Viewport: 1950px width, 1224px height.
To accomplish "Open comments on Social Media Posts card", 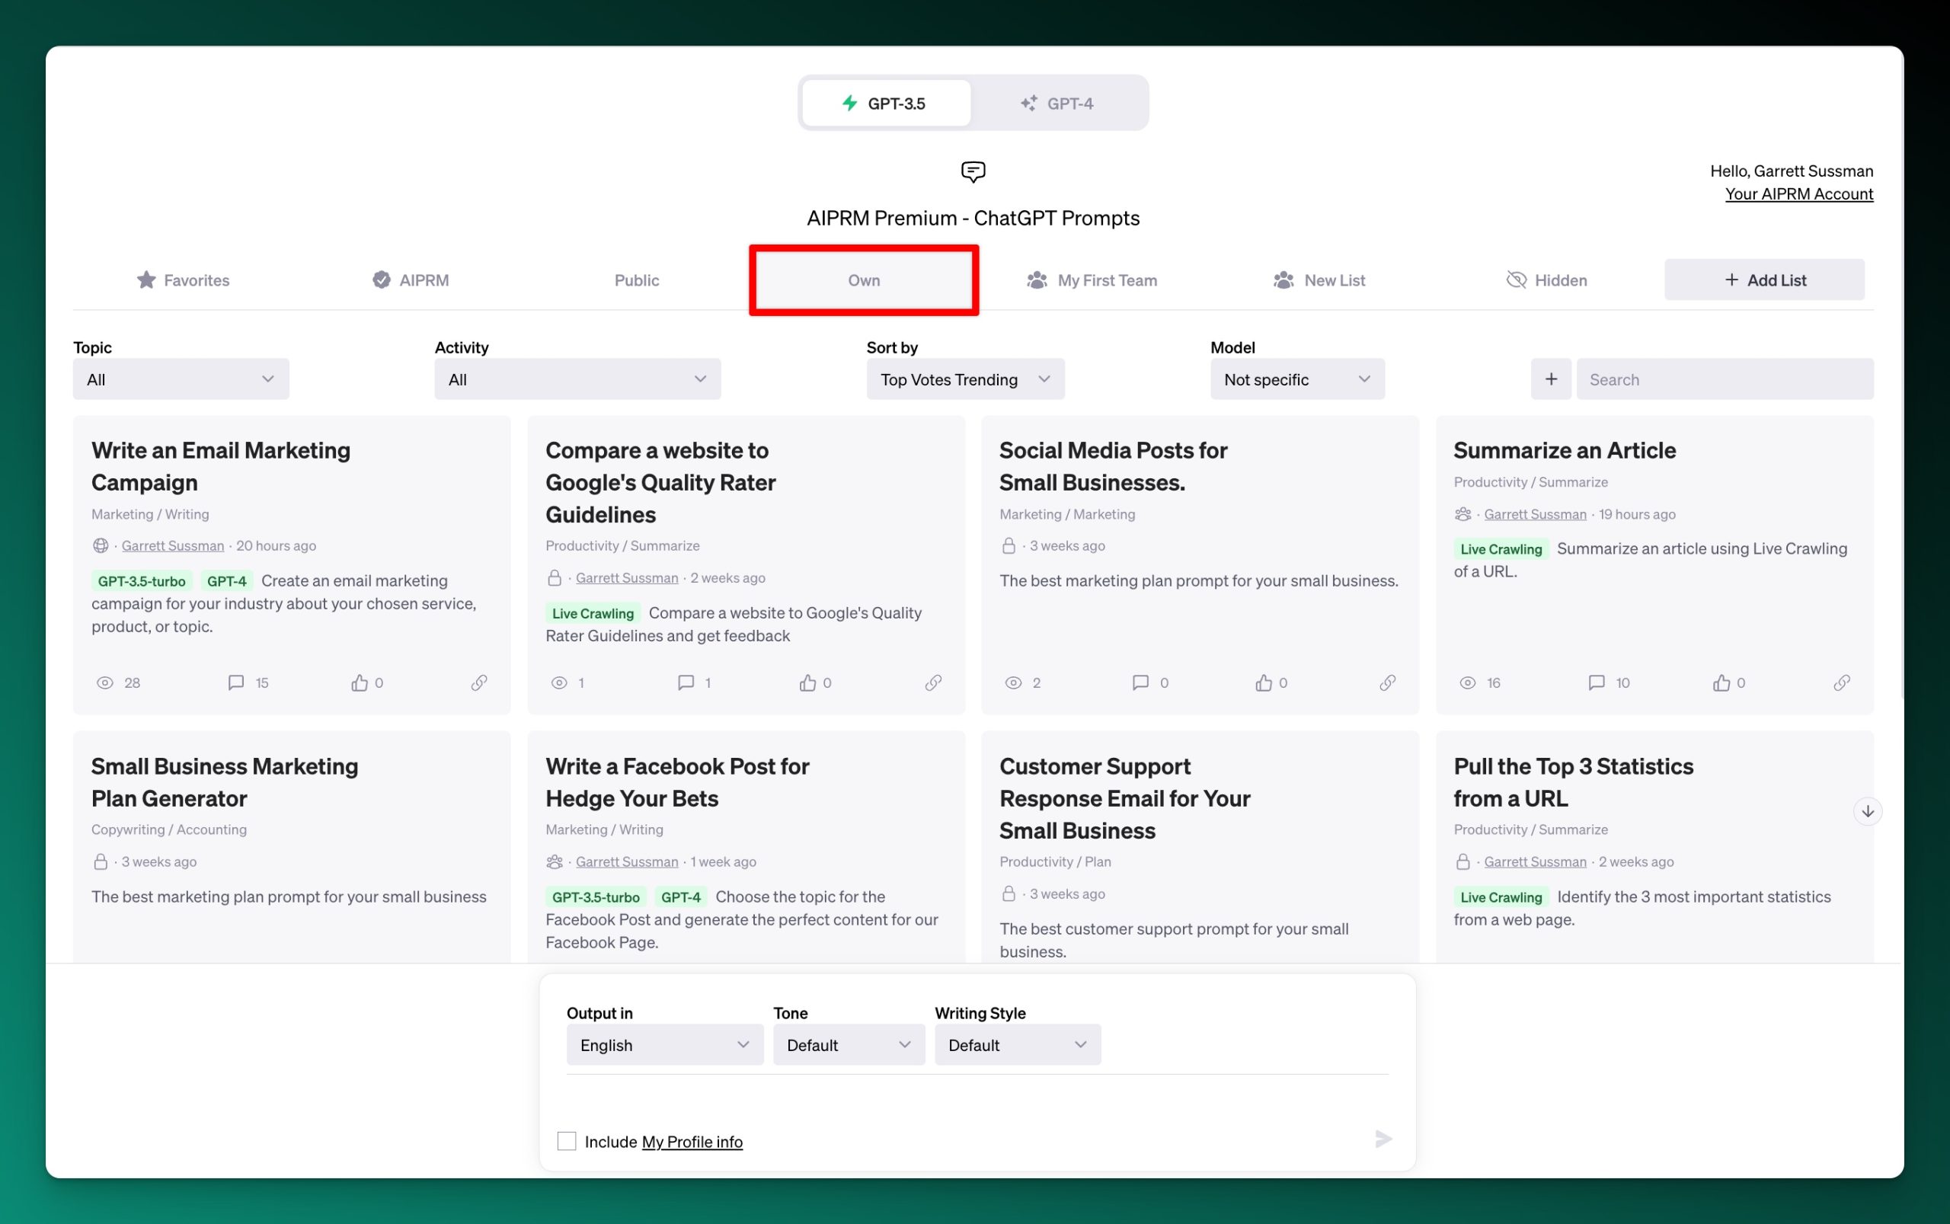I will (1140, 682).
